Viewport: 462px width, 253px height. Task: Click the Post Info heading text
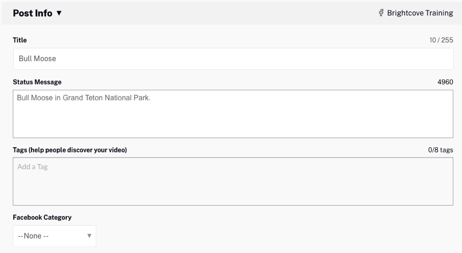pyautogui.click(x=32, y=13)
